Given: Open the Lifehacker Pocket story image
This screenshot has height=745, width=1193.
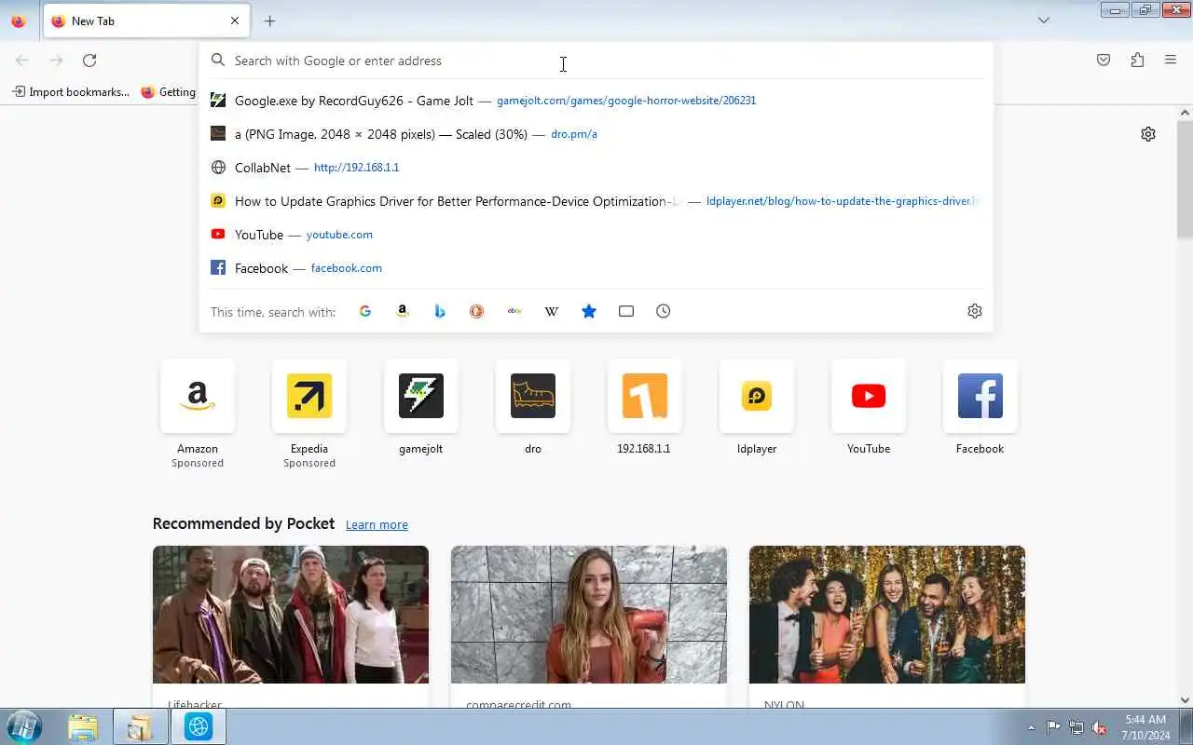Looking at the screenshot, I should (x=291, y=615).
